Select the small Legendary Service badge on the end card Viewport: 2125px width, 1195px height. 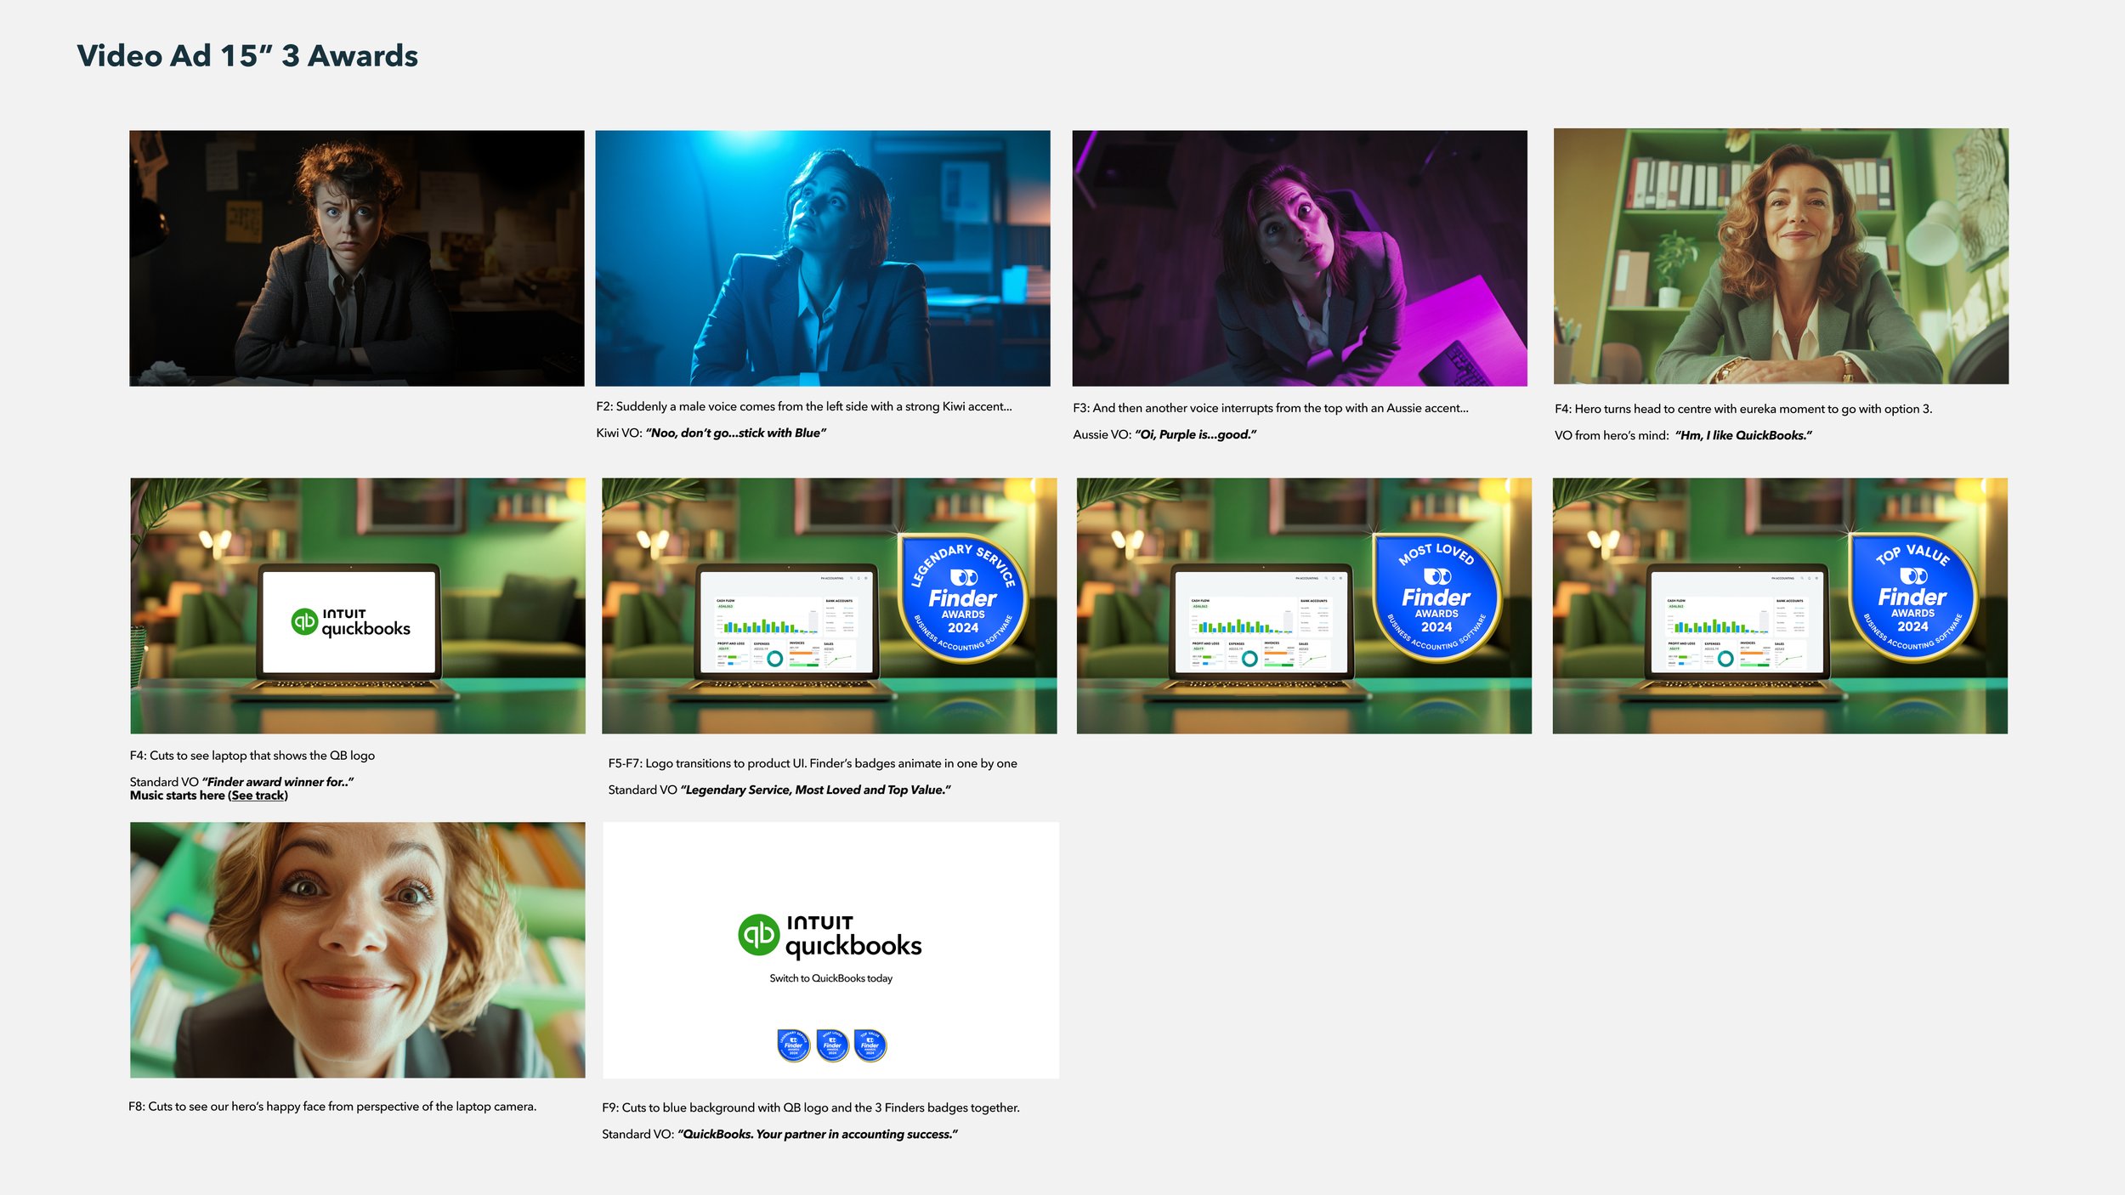click(793, 1045)
